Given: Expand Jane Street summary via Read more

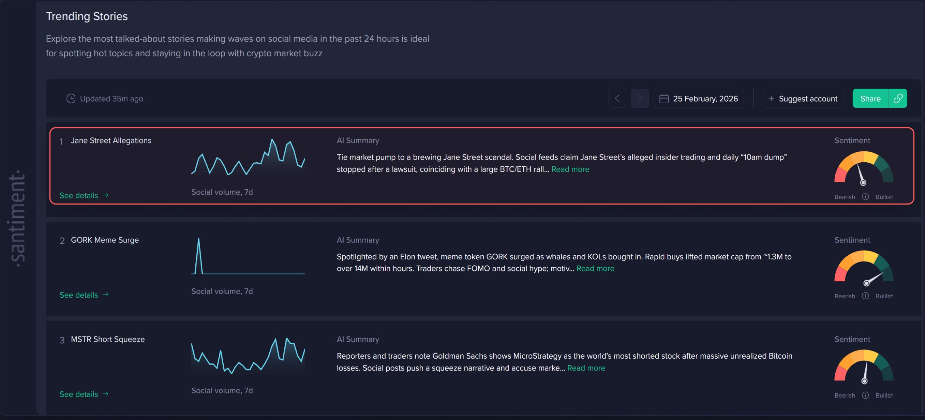Looking at the screenshot, I should point(570,169).
